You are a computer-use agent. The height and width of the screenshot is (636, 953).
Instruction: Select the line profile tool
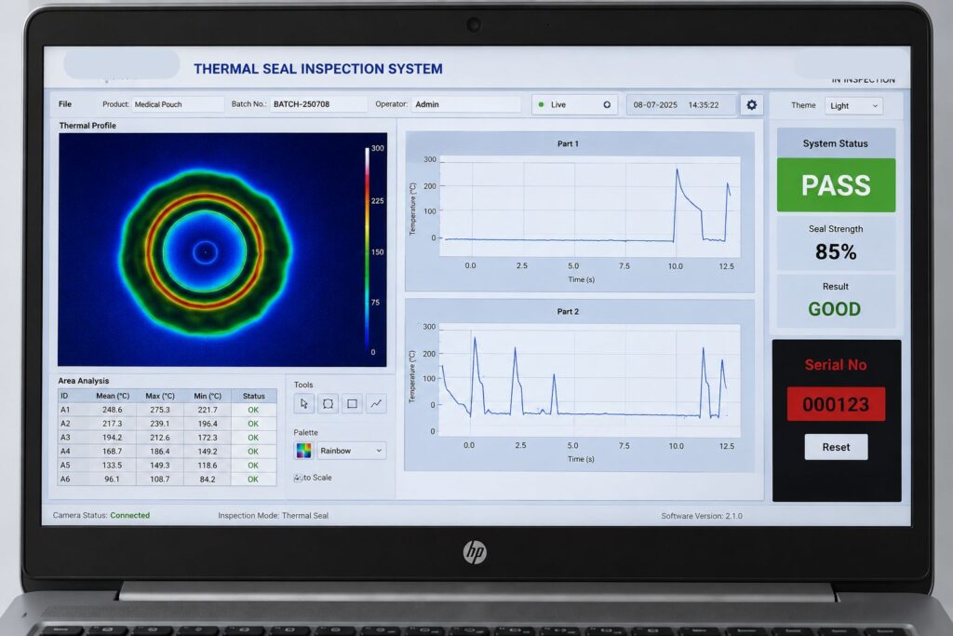point(376,404)
